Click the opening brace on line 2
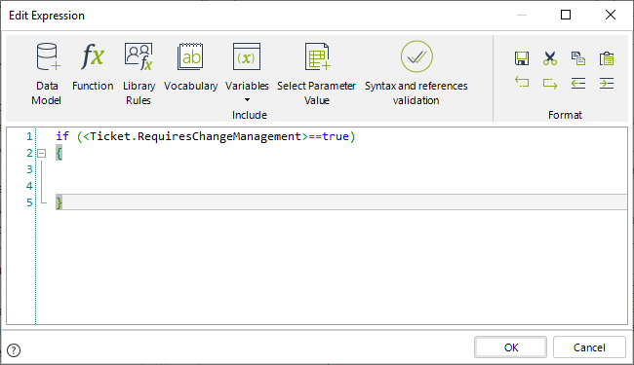The width and height of the screenshot is (634, 365). click(x=59, y=153)
